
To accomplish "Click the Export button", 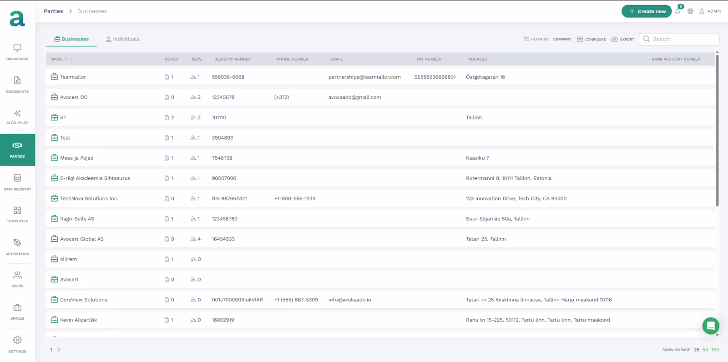I will point(622,39).
